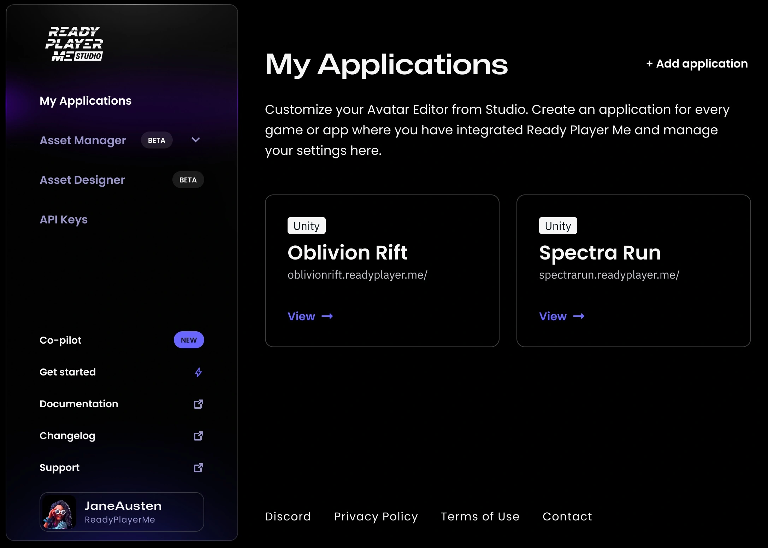768x548 pixels.
Task: Click the arrow icon on Spectra Run card
Action: click(579, 316)
